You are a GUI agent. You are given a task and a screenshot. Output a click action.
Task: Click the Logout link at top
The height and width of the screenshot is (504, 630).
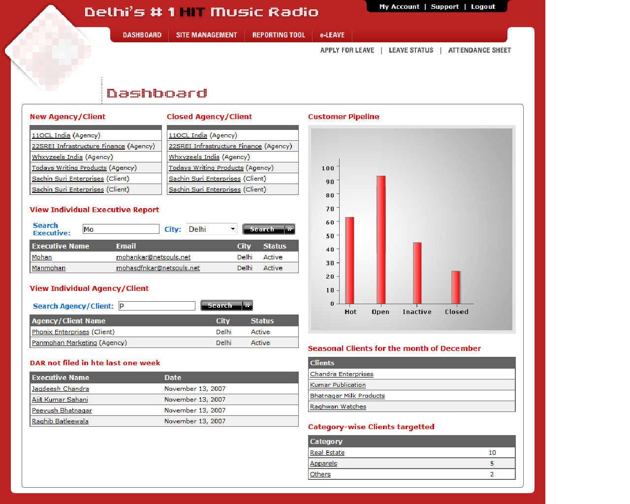pyautogui.click(x=483, y=7)
